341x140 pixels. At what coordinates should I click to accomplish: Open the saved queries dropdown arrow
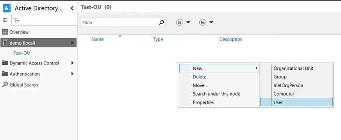pos(211,22)
